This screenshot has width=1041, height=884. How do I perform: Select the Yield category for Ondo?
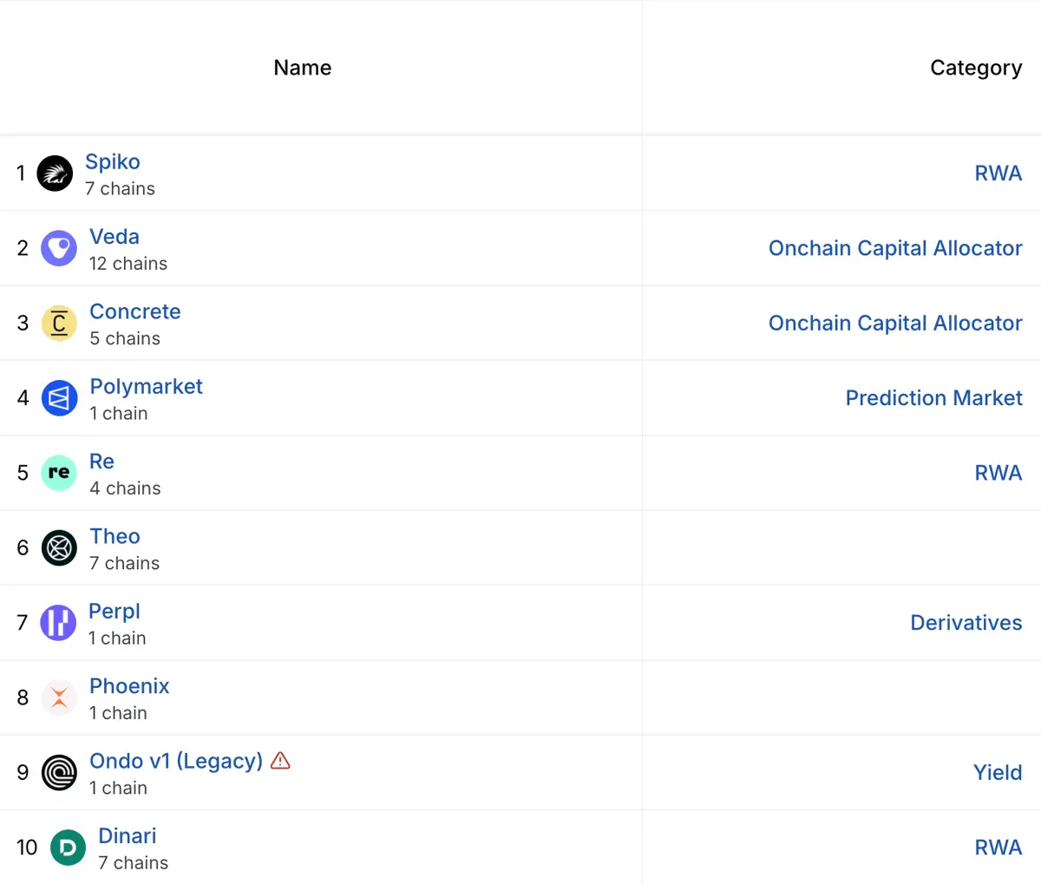point(998,773)
